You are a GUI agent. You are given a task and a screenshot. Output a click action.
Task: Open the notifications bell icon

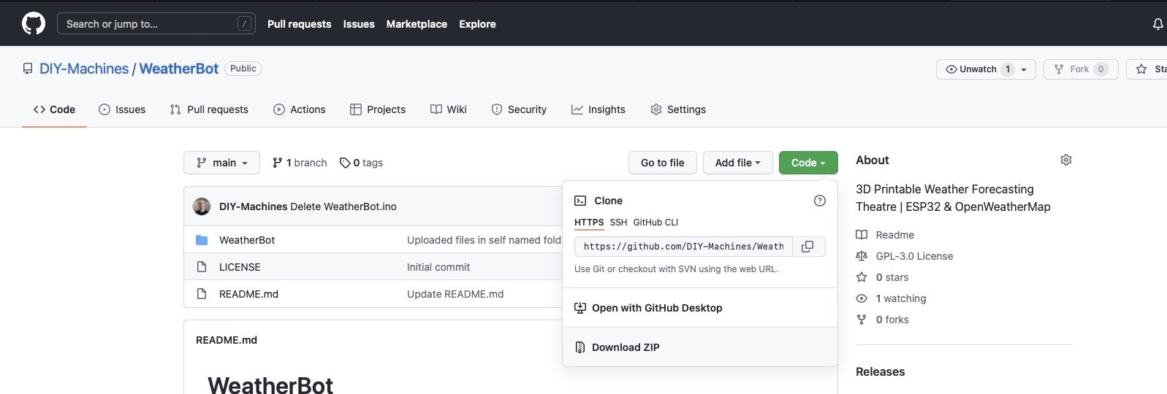click(x=1158, y=24)
